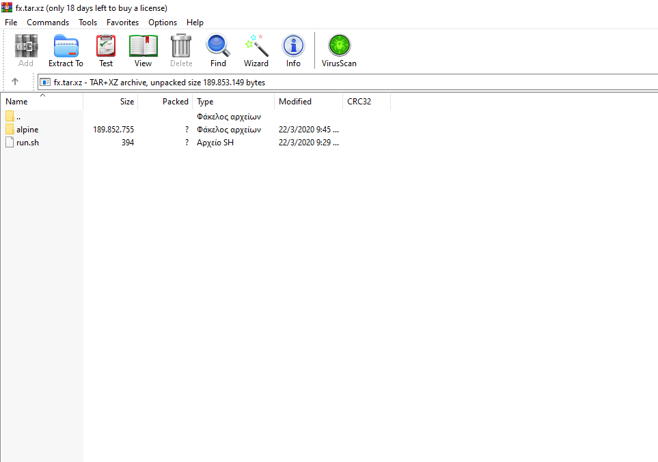Click the Extract To toolbar icon
This screenshot has width=658, height=462.
[x=66, y=46]
